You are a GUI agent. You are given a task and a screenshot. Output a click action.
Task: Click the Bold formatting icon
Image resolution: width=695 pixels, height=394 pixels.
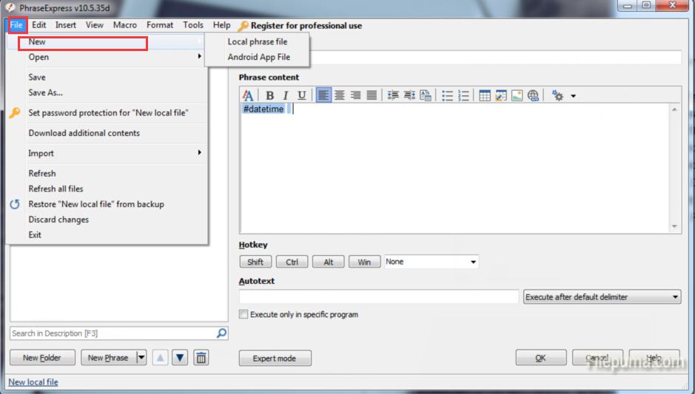270,95
